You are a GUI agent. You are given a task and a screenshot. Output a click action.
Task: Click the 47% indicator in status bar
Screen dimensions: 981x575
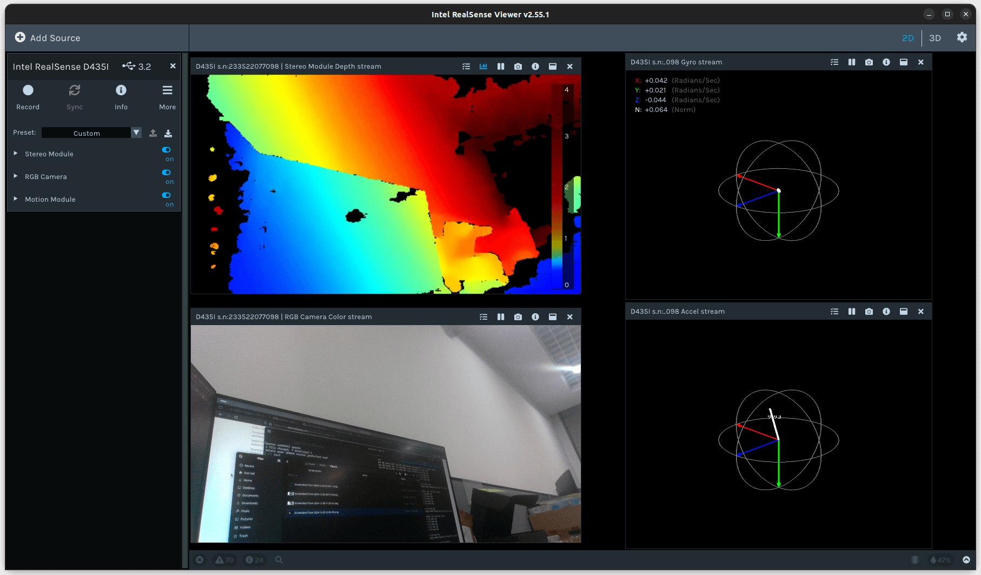pyautogui.click(x=940, y=560)
